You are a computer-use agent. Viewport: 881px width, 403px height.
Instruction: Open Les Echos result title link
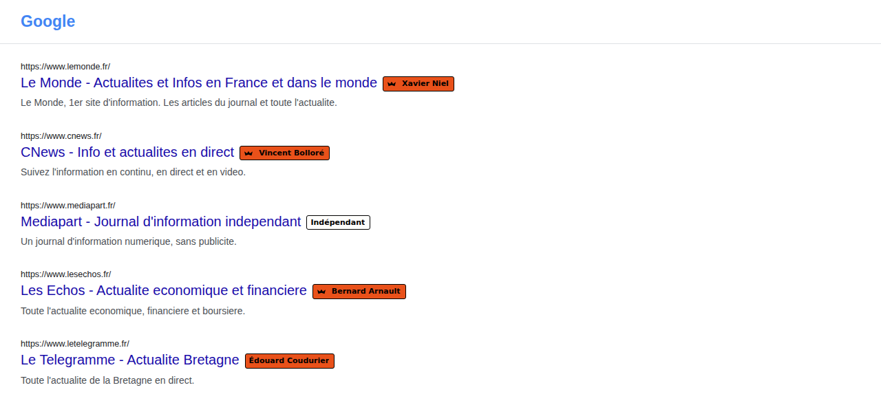(x=164, y=291)
